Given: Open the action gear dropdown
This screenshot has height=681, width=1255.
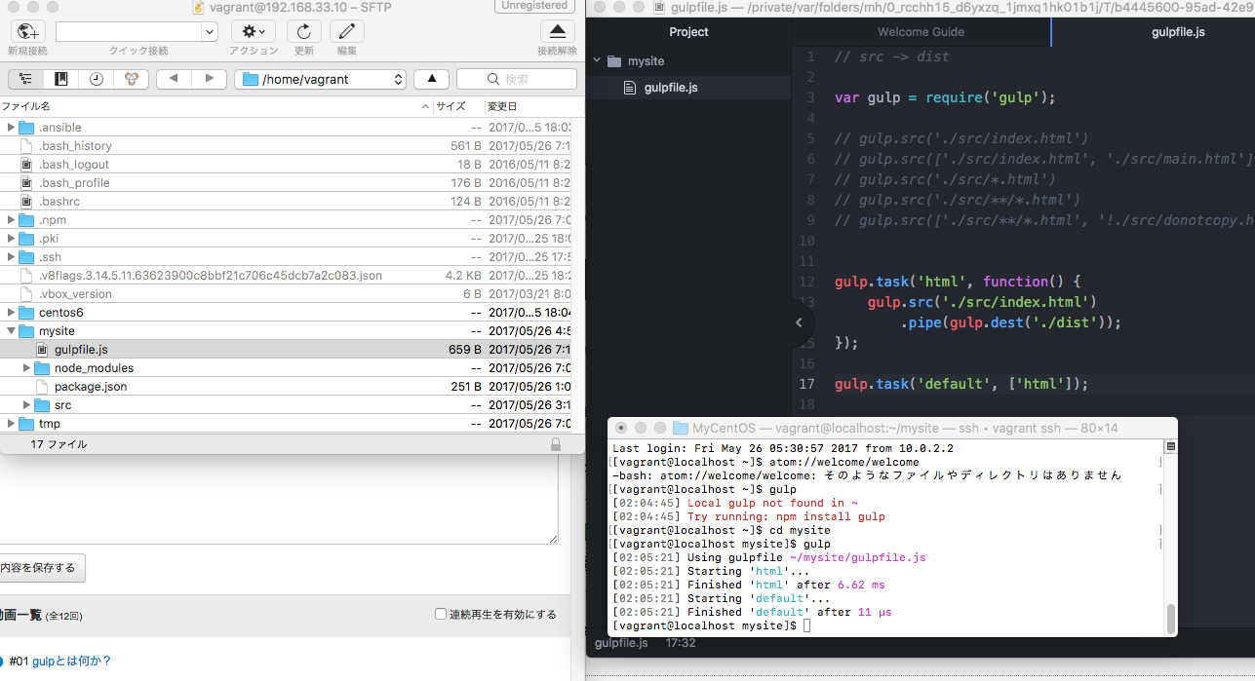Looking at the screenshot, I should 254,31.
